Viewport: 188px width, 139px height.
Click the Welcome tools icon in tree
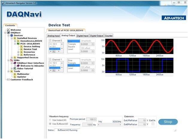click(x=8, y=30)
